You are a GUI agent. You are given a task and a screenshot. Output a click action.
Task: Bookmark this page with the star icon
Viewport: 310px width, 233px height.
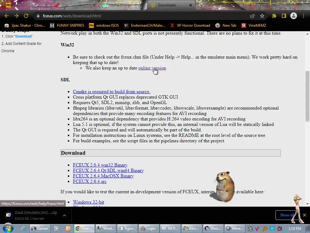click(x=262, y=16)
